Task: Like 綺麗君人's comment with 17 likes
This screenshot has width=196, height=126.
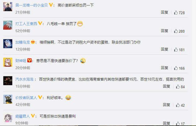Action: (178, 124)
